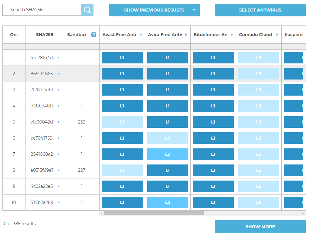Focus the Search SHA256 input field
The width and height of the screenshot is (312, 237).
coord(42,10)
